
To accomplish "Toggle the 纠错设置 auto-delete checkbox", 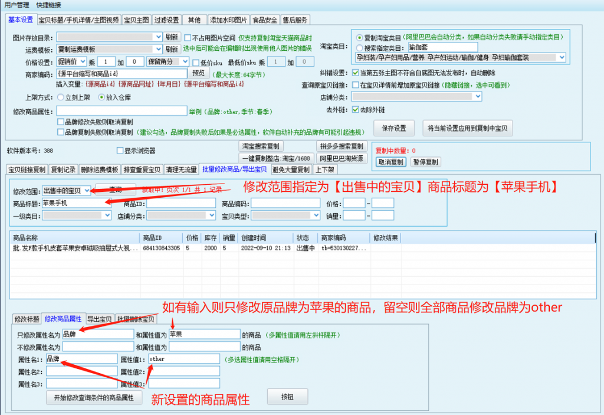I will (356, 73).
